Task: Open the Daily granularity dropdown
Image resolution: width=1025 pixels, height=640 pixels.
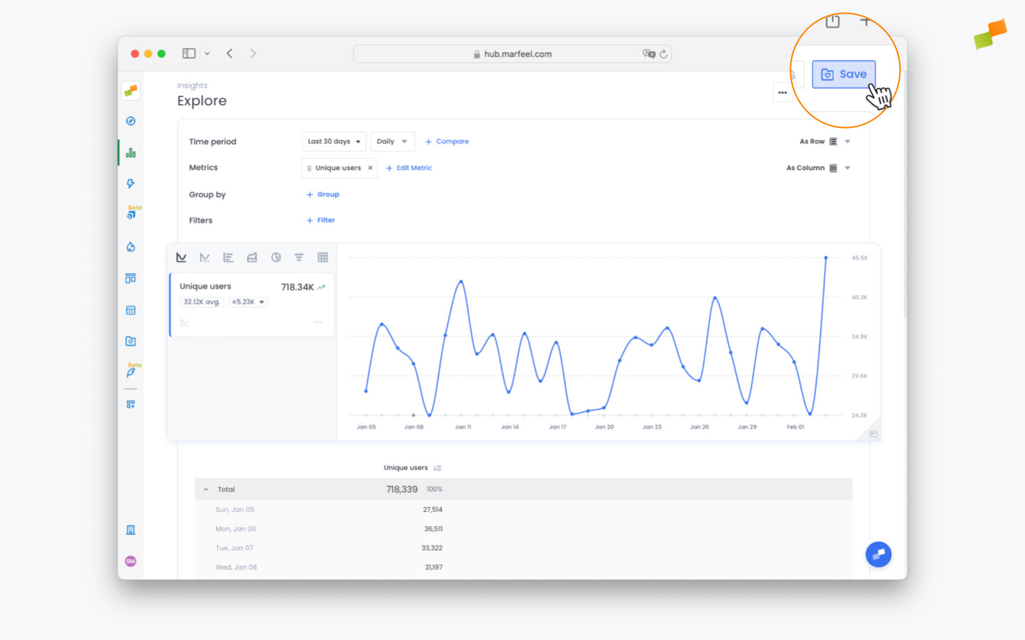Action: tap(392, 142)
